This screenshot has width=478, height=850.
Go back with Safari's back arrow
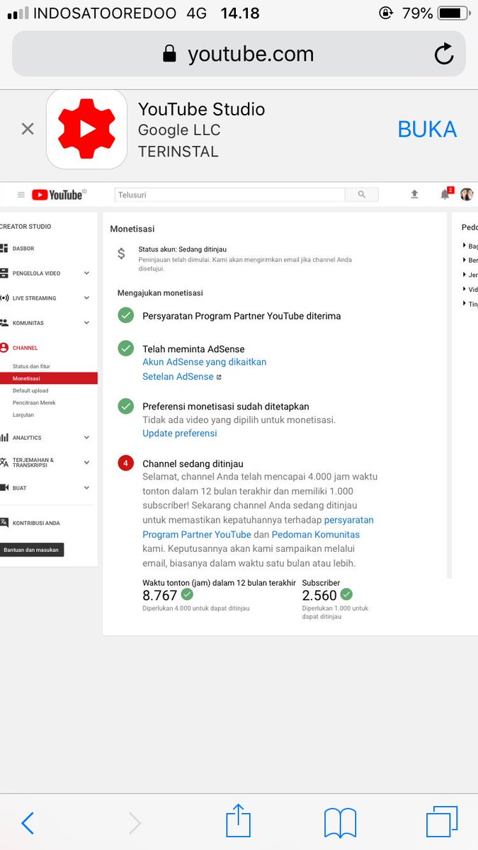point(28,823)
